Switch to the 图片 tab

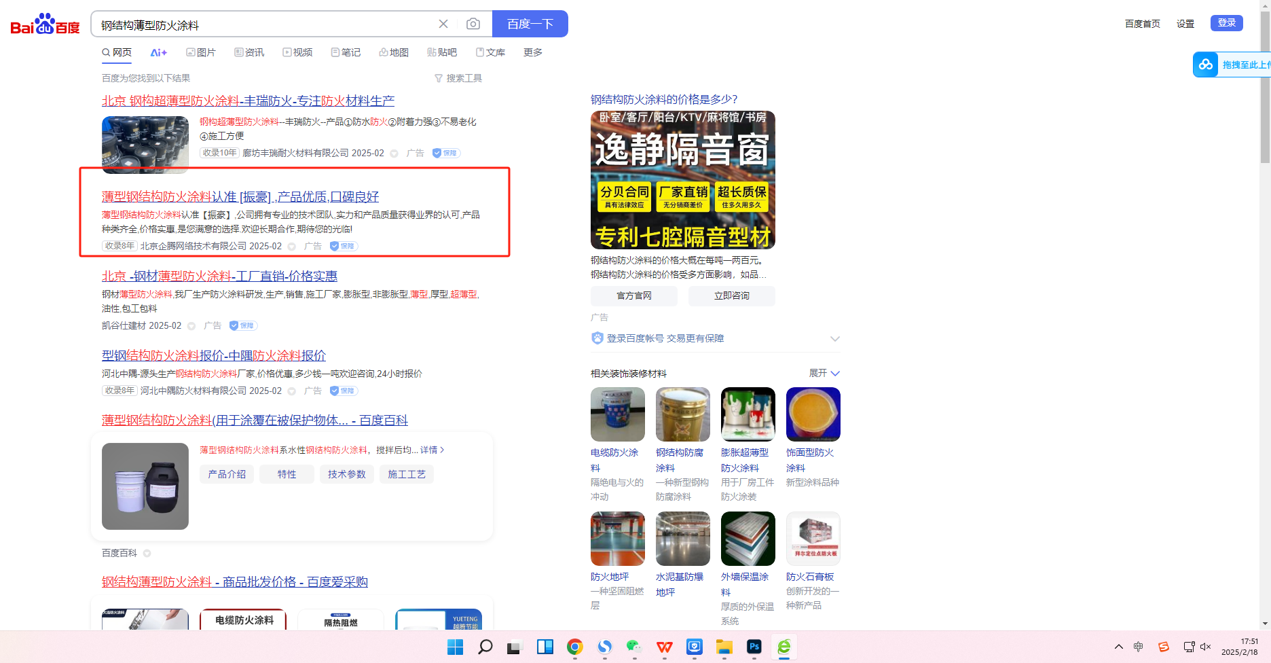tap(201, 52)
